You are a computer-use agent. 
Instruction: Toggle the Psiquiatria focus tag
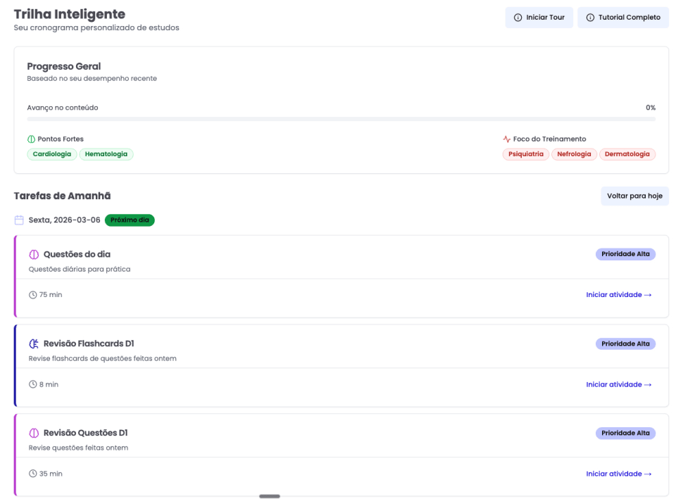[526, 154]
